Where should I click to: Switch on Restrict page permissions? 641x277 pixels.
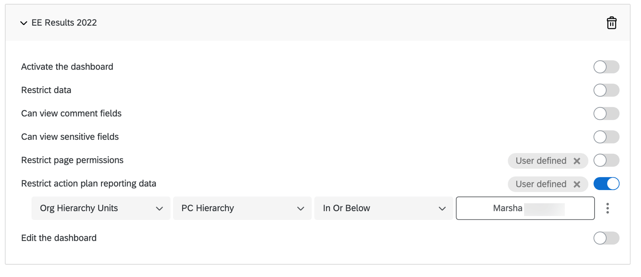tap(606, 160)
